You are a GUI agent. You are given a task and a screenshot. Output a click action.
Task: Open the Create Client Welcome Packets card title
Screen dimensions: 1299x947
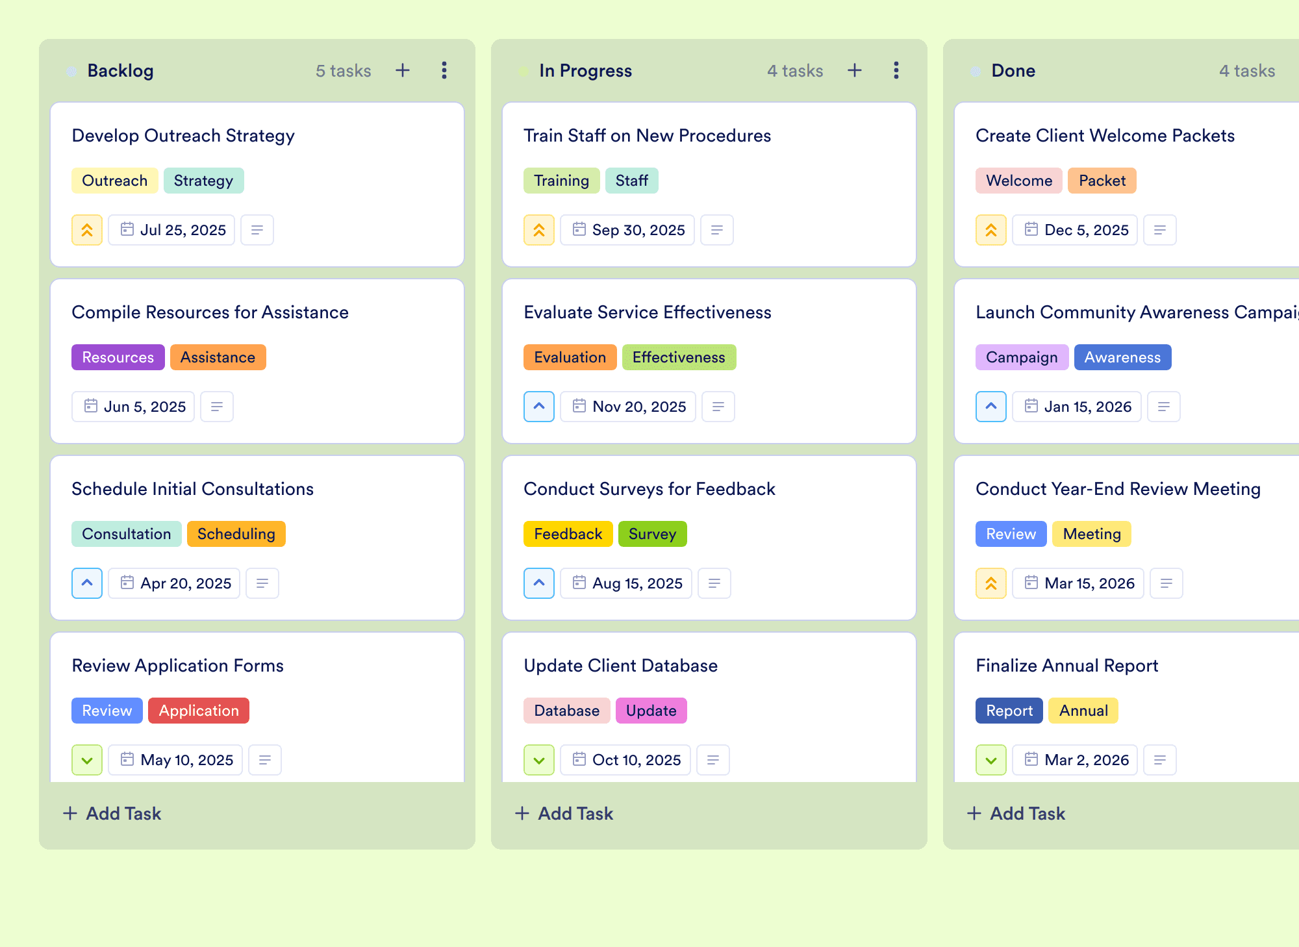click(x=1105, y=136)
